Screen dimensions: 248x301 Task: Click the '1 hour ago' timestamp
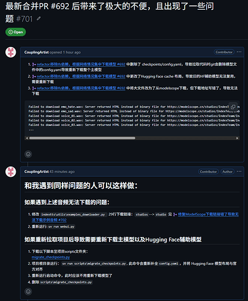tap(72, 52)
